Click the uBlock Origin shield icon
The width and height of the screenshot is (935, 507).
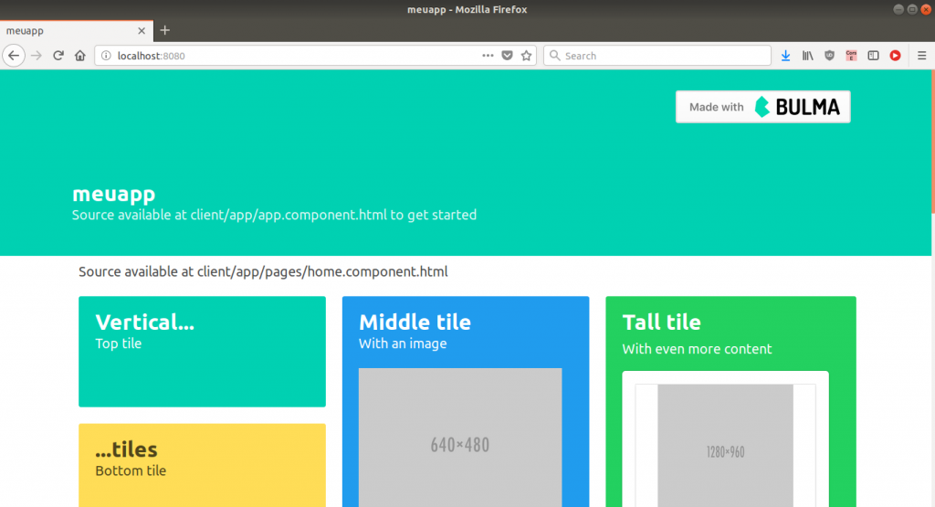point(829,56)
